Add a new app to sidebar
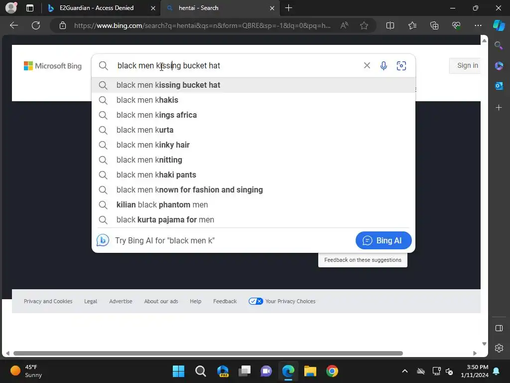Viewport: 510px width, 383px height. point(499,108)
